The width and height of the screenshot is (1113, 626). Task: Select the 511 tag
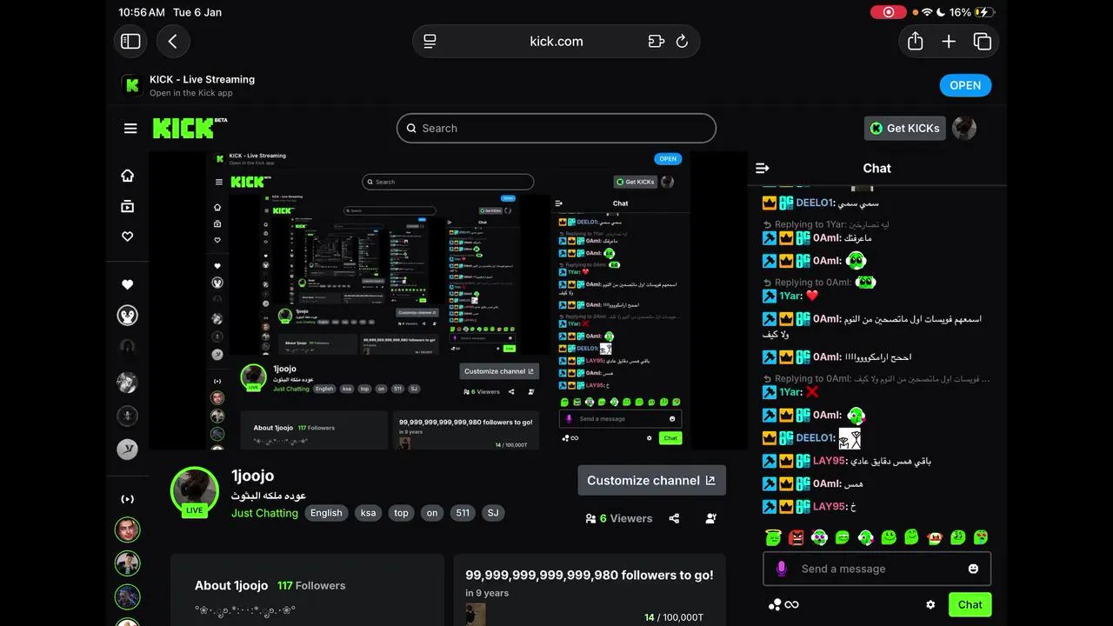[463, 513]
